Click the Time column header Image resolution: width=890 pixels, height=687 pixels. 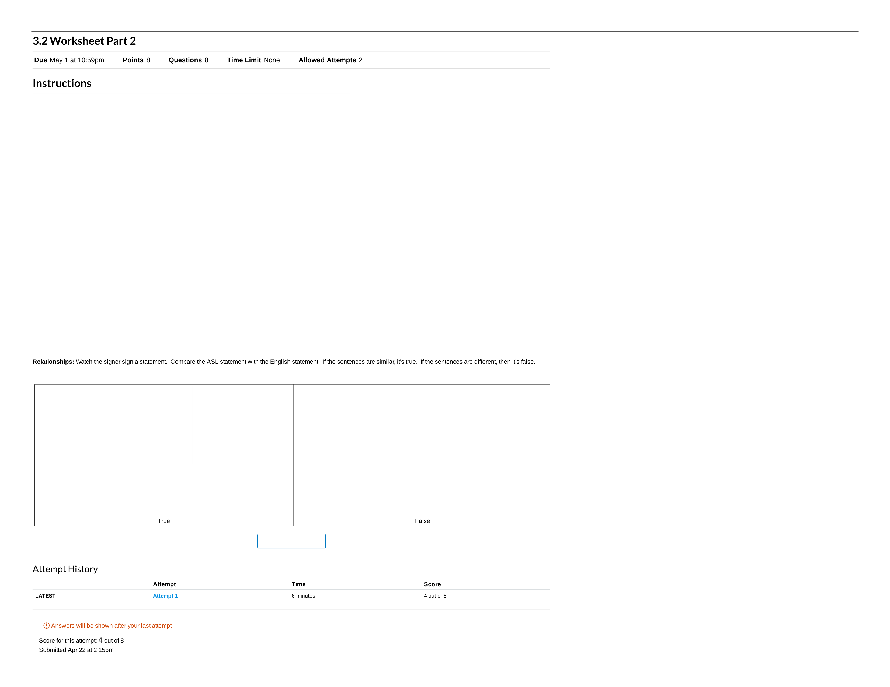[299, 584]
